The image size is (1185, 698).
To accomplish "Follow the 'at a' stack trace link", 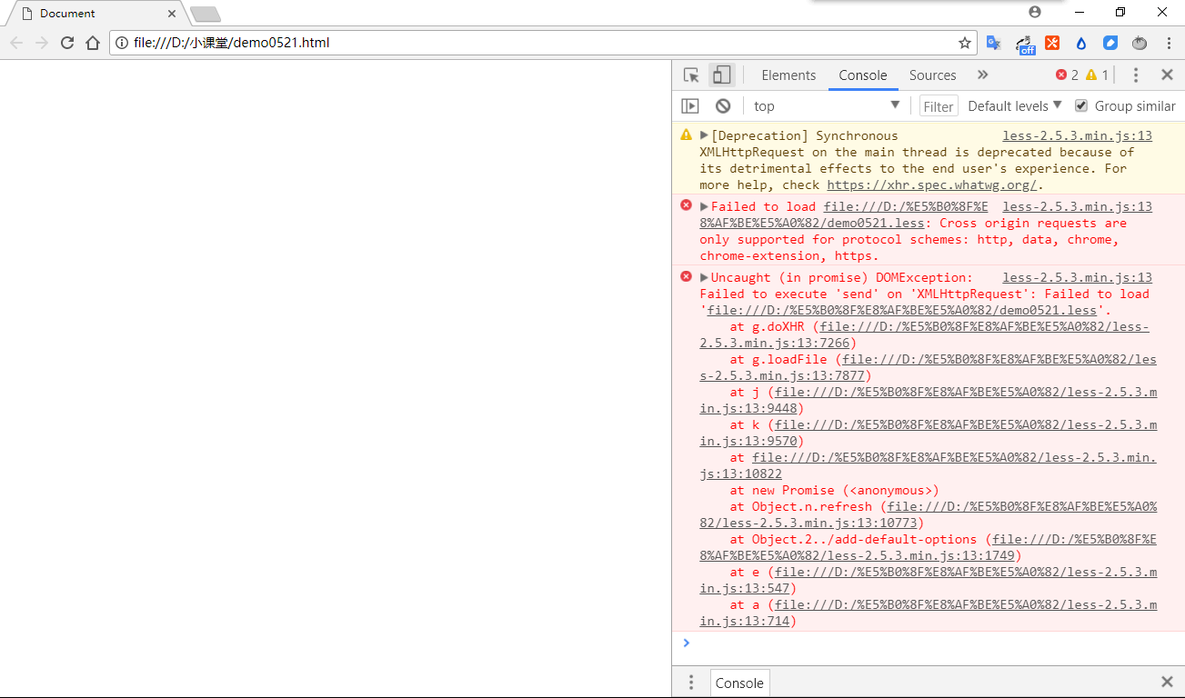I will tap(928, 613).
